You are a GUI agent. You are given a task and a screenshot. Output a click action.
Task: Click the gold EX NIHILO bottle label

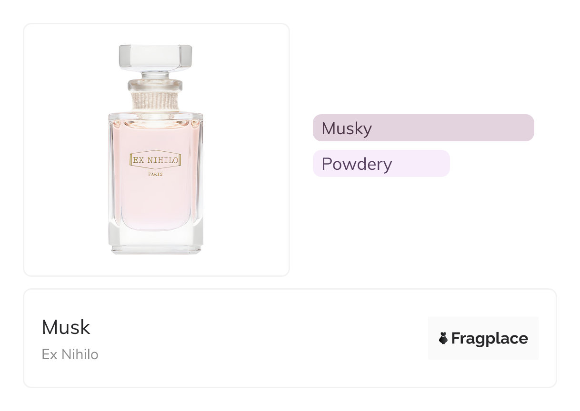pyautogui.click(x=155, y=160)
